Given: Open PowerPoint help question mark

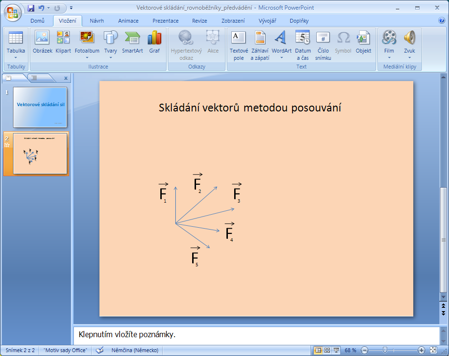Looking at the screenshot, I should tap(441, 20).
